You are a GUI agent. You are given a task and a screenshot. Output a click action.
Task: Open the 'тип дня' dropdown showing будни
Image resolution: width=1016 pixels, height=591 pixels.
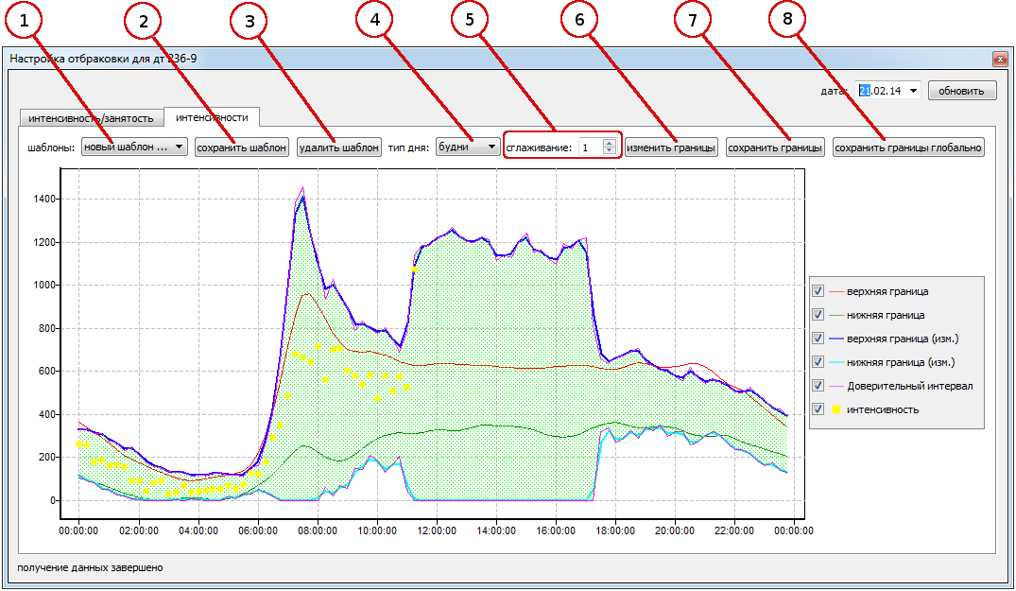[x=467, y=148]
